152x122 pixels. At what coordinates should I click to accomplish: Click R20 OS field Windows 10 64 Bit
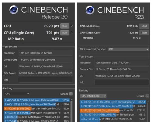tap(45, 66)
